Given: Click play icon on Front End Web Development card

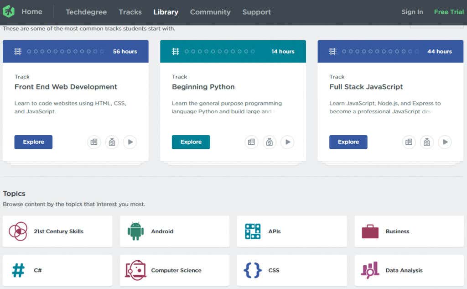Looking at the screenshot, I should [130, 142].
